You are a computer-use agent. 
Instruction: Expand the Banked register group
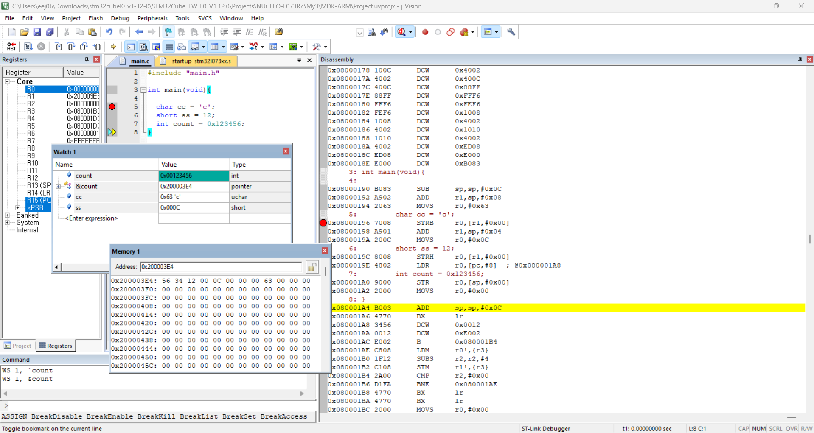pos(7,215)
